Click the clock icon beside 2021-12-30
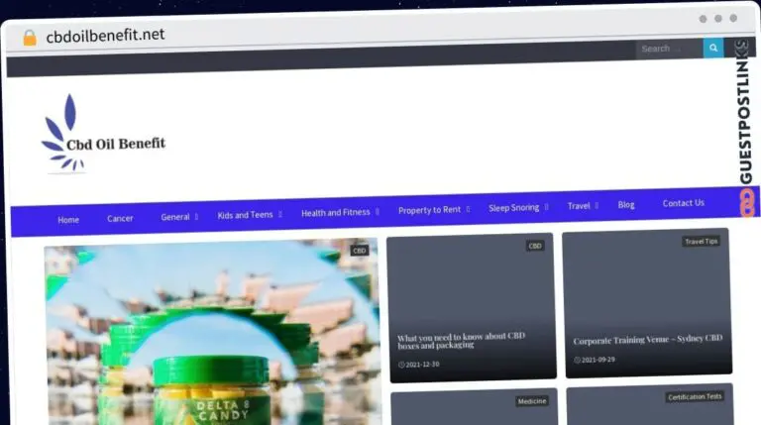Screen dimensions: 761x425 (401, 365)
